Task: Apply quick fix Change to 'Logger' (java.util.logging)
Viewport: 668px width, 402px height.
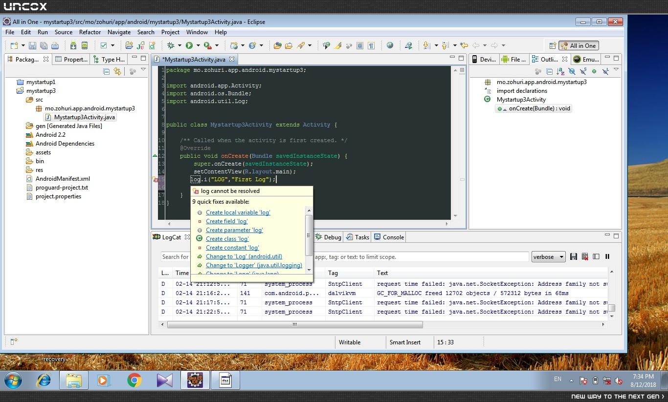Action: point(254,265)
